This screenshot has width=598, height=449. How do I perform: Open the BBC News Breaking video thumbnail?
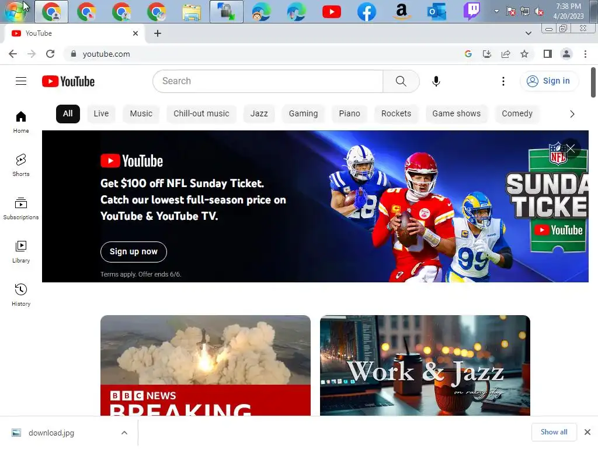(206, 365)
